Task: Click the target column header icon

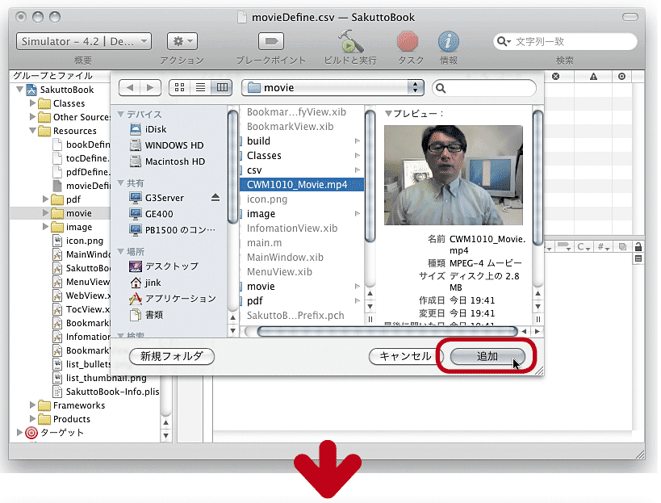Action: coord(621,77)
